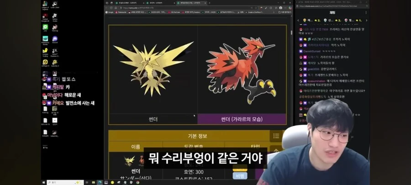Show previous chat ranking with left chevron
The width and height of the screenshot is (411, 185).
(298, 21)
